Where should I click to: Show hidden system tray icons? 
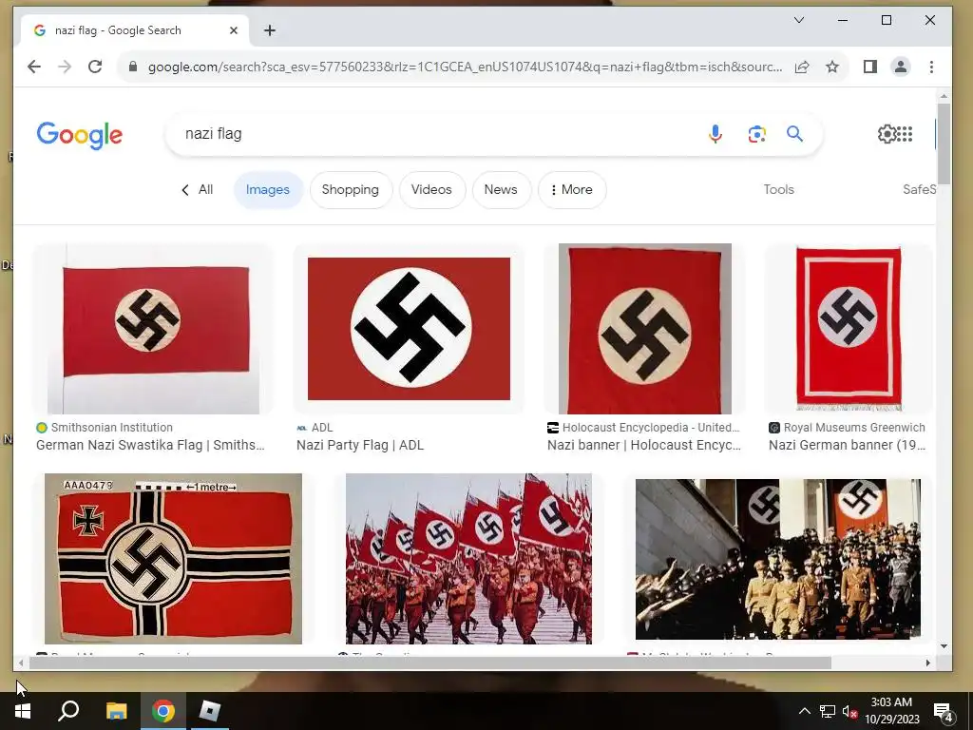coord(804,711)
